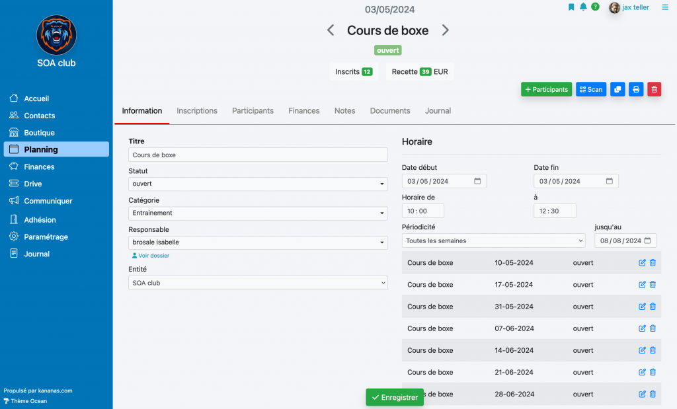Click the Inscrits 12 counter
Image resolution: width=677 pixels, height=409 pixels.
354,71
